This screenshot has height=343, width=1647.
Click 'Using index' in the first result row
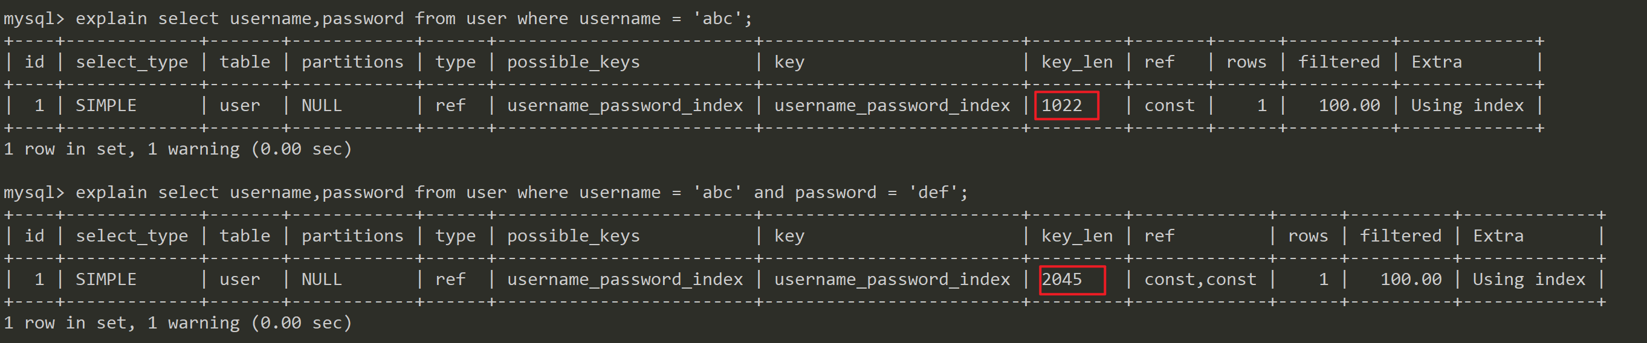(1467, 106)
